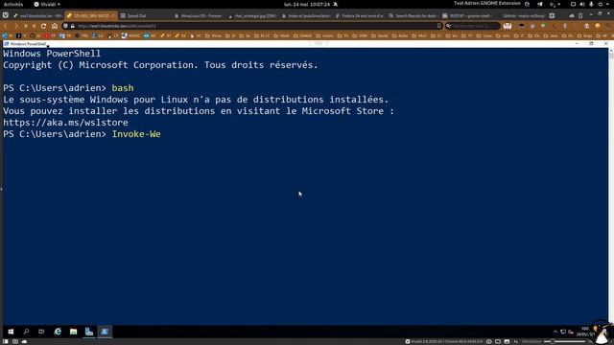Open the GNOME system power menu

(x=600, y=4)
